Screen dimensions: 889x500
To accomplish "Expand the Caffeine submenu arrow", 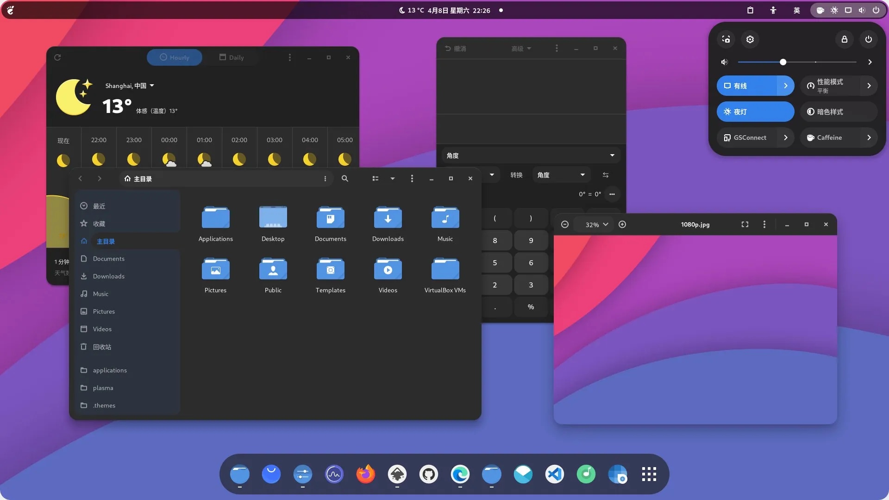I will point(869,137).
